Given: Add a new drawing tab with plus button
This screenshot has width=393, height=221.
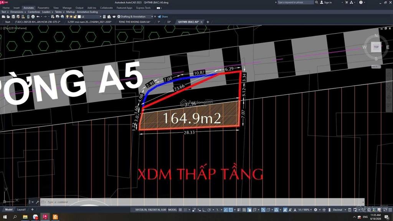Looking at the screenshot, I should (208, 22).
